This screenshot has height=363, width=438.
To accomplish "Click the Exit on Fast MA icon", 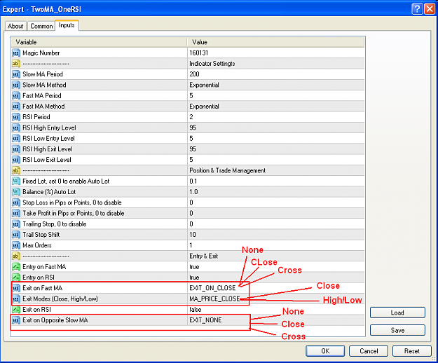I will coord(16,288).
